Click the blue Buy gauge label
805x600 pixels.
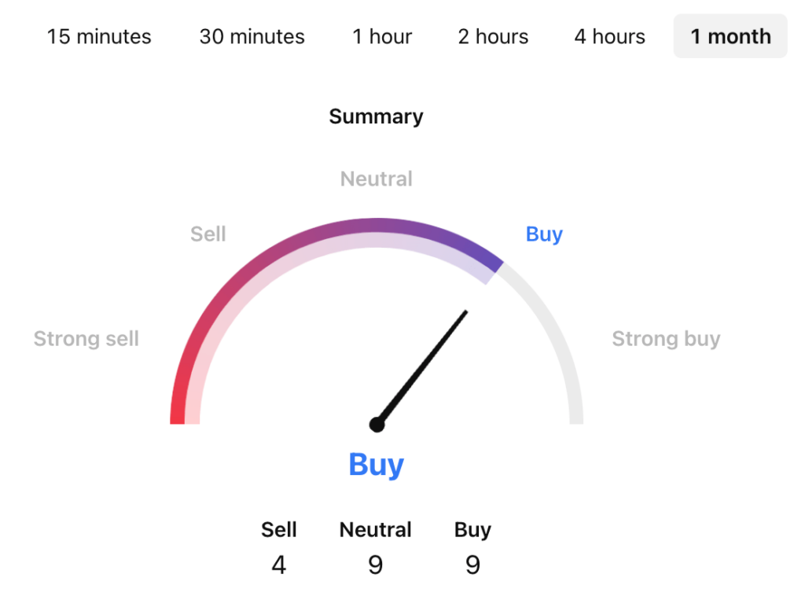(x=544, y=234)
